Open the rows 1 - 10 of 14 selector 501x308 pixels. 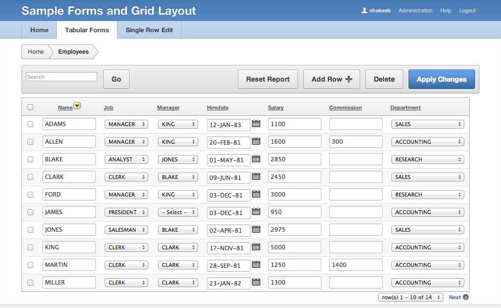point(410,297)
